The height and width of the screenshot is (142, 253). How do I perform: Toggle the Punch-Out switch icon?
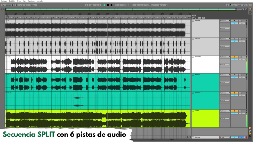click(153, 5)
